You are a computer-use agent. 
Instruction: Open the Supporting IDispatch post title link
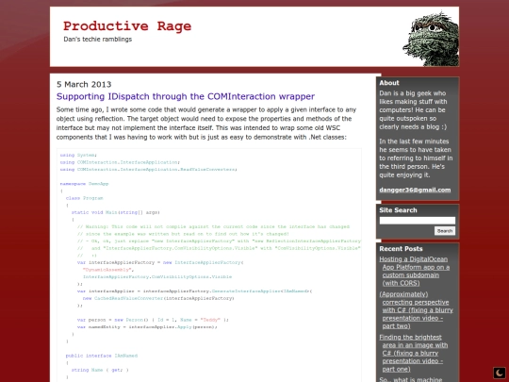point(186,96)
